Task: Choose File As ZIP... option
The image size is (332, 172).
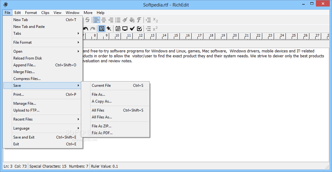Action: tap(116, 126)
